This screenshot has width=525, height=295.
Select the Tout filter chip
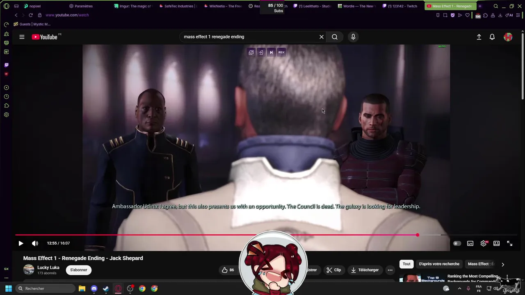click(406, 264)
